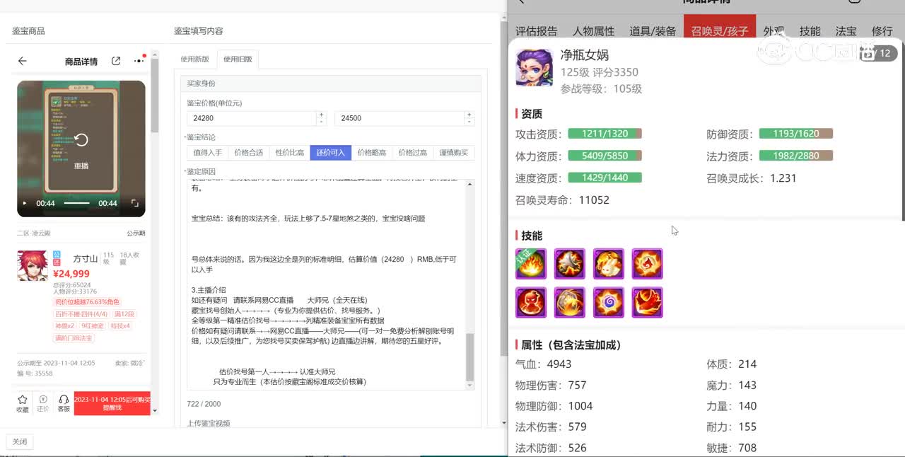The width and height of the screenshot is (905, 457).
Task: Click red 提醒我 purchase reminder button
Action: 112,403
